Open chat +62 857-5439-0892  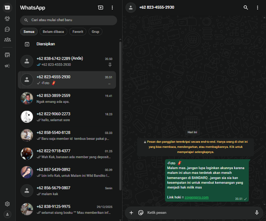[x=67, y=172]
